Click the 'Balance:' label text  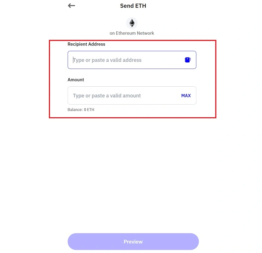[x=75, y=110]
